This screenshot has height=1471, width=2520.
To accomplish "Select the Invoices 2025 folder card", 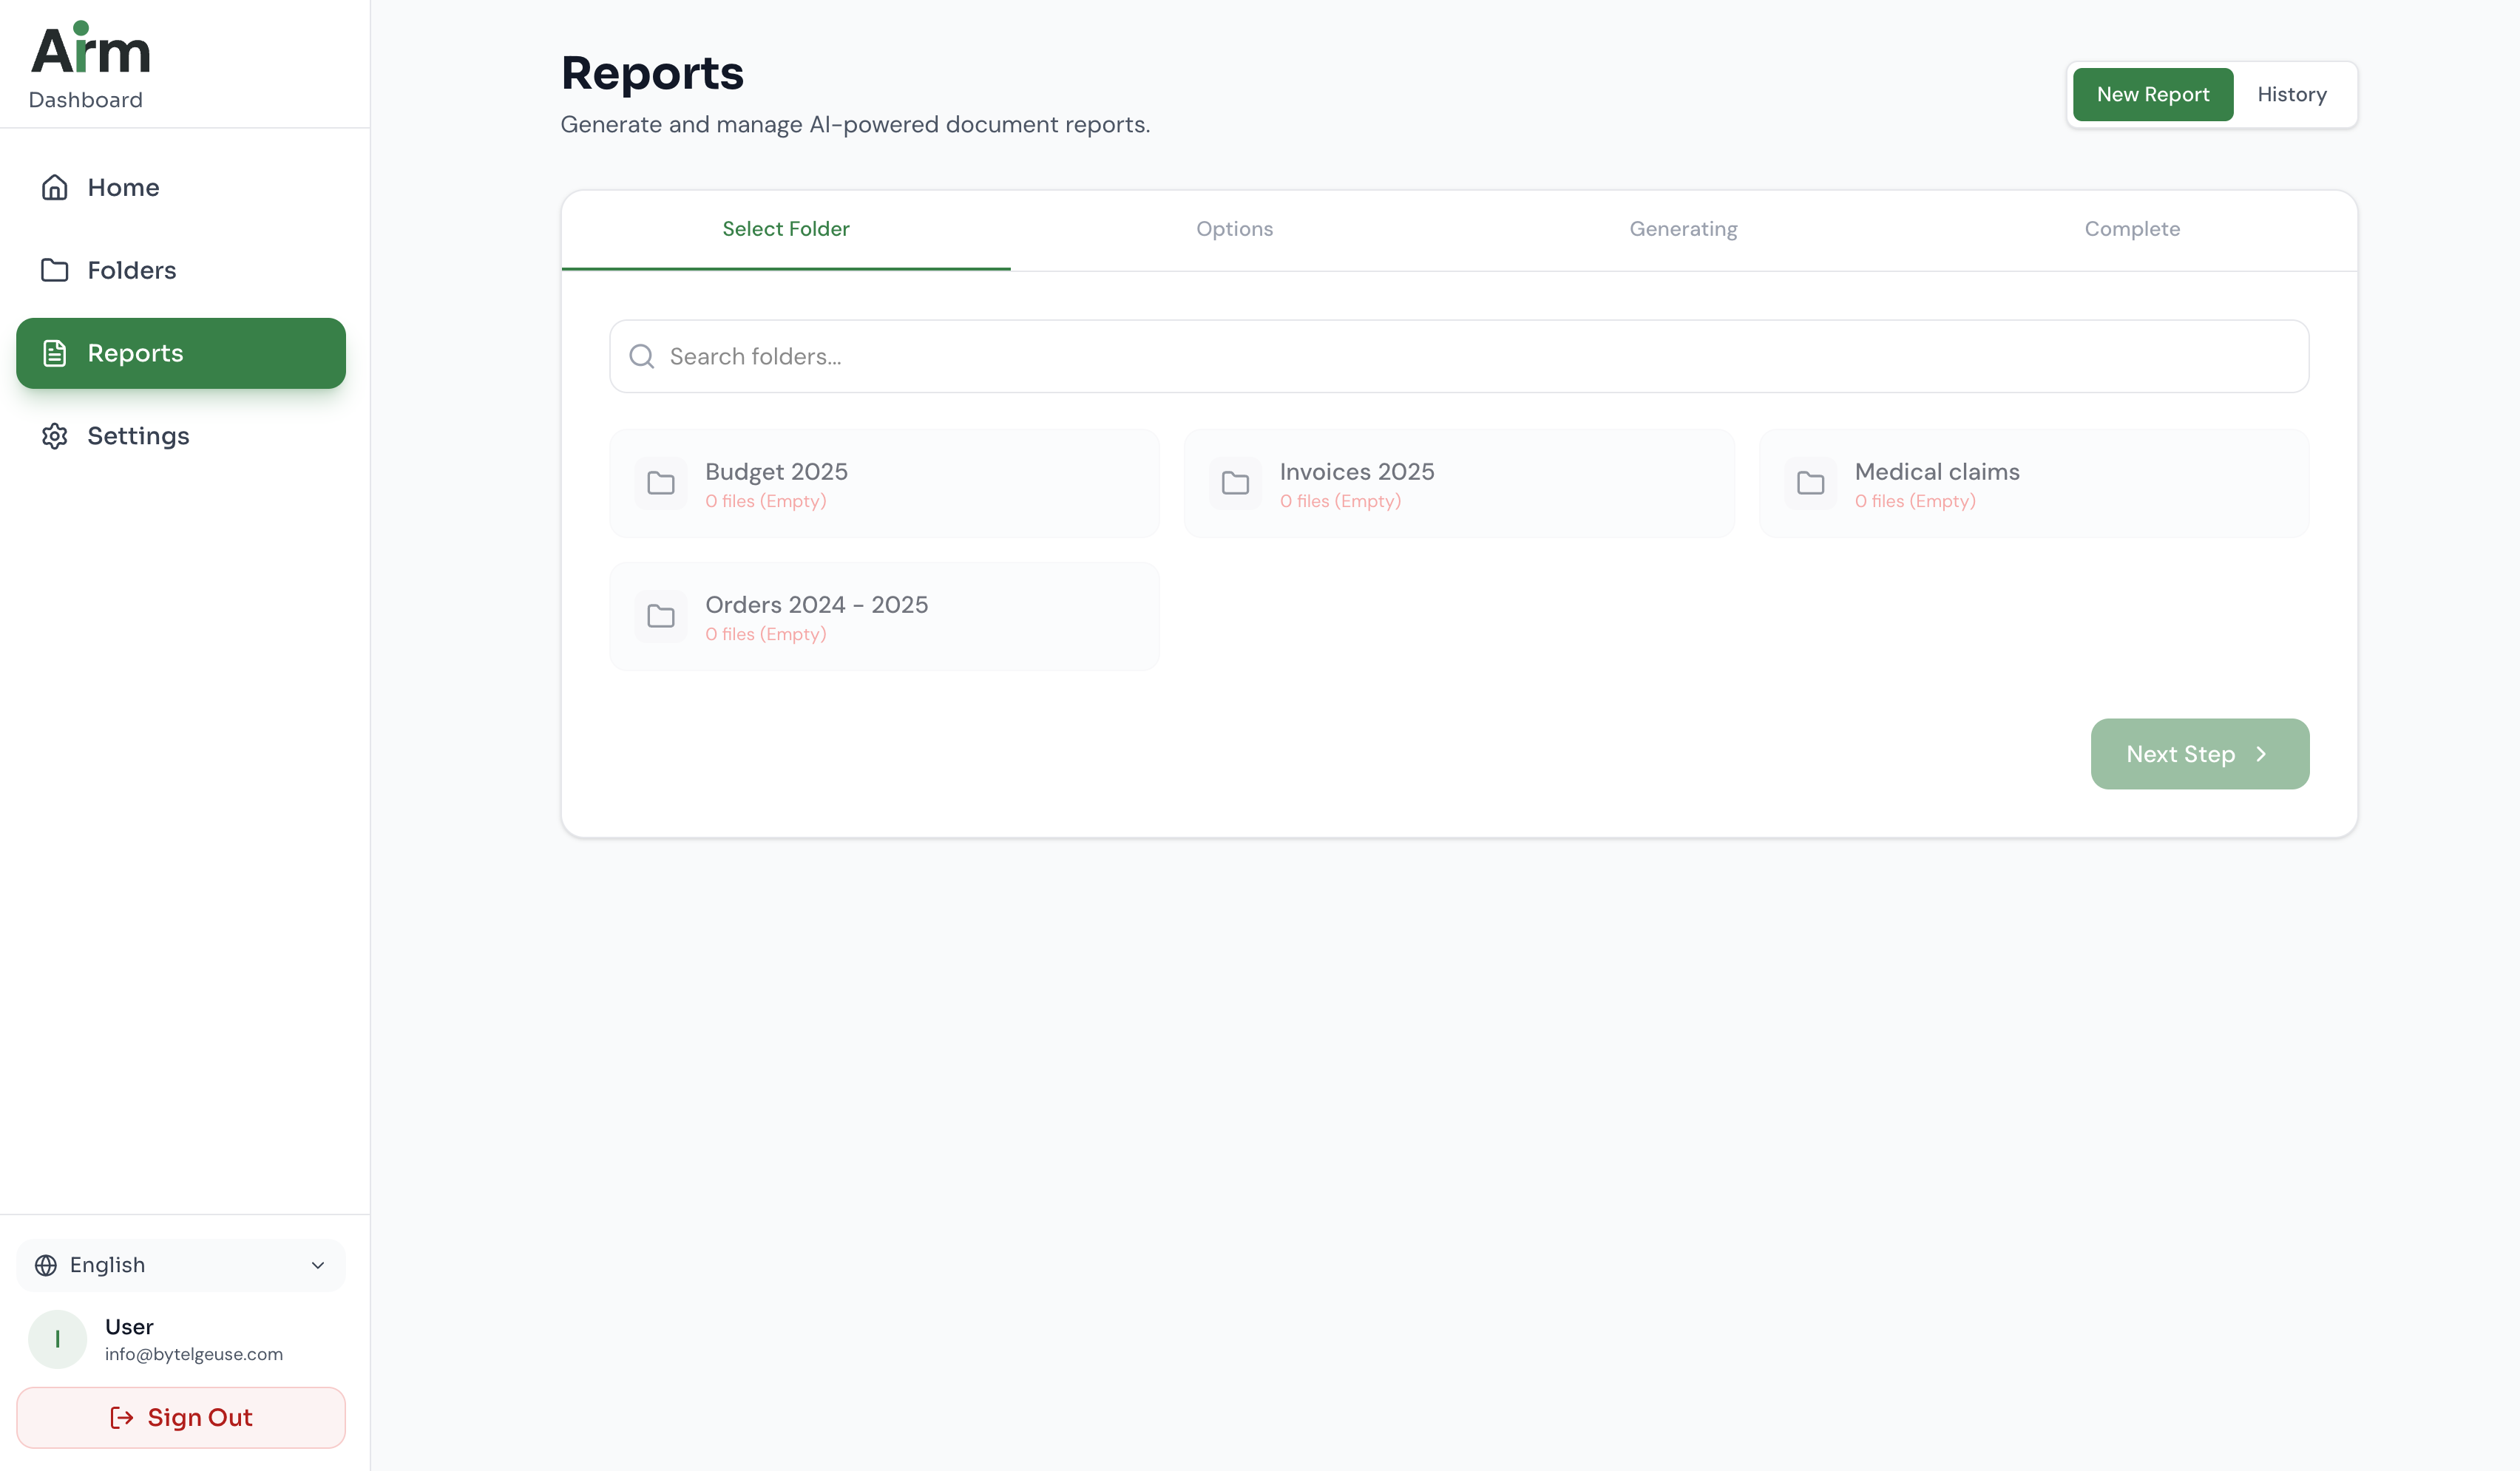I will (x=1458, y=484).
